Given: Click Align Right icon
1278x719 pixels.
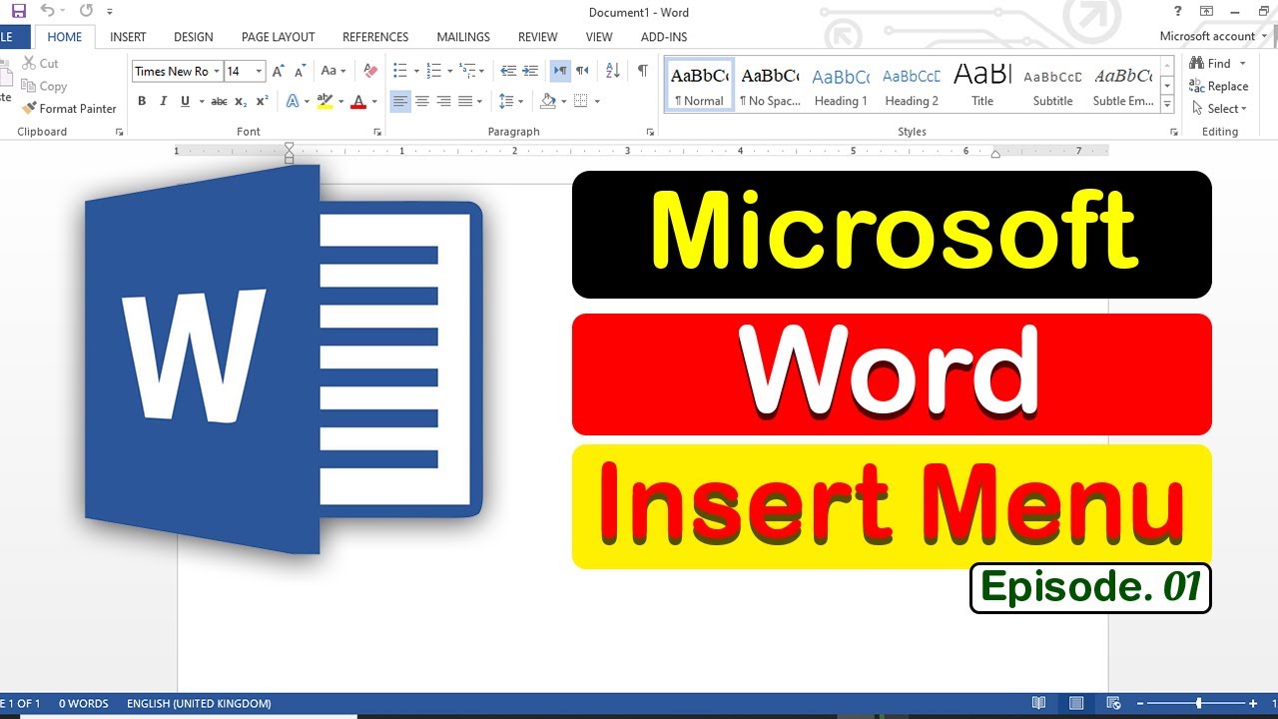Looking at the screenshot, I should click(x=443, y=101).
